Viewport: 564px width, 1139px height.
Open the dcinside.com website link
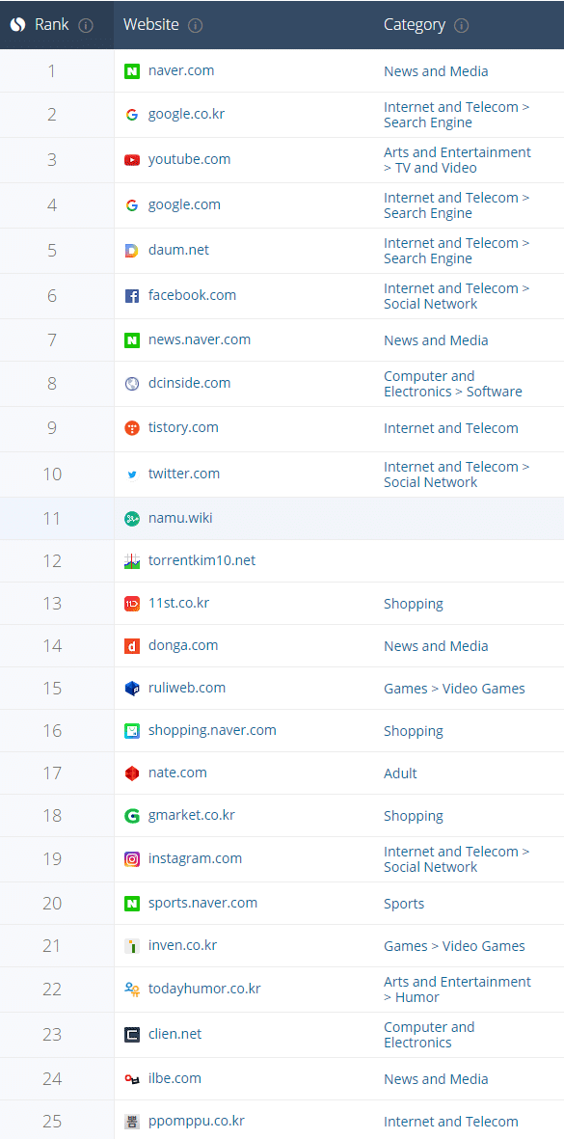(x=190, y=383)
